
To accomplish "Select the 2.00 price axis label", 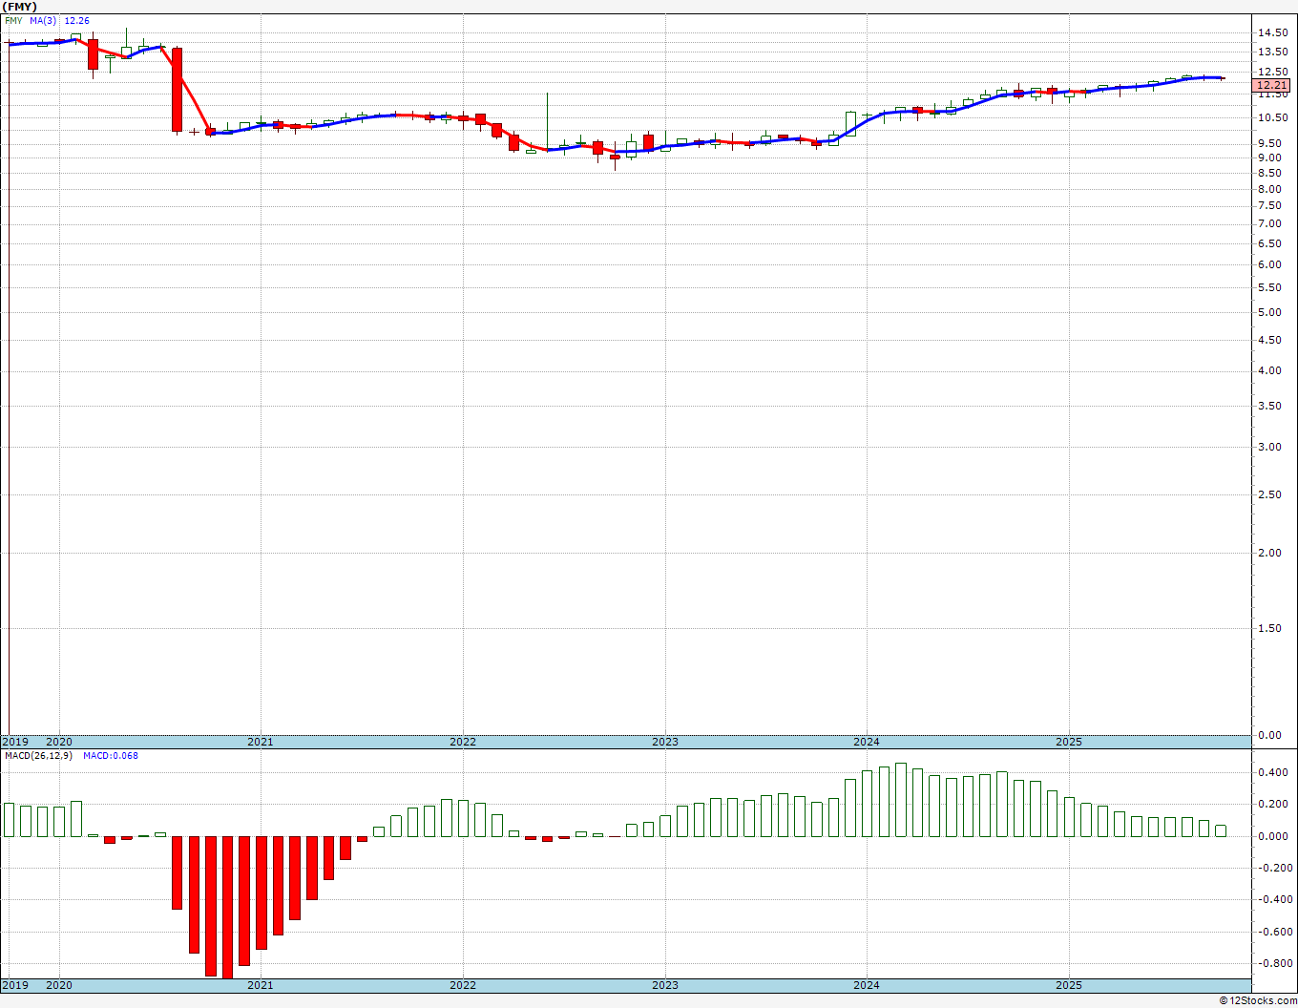I will (x=1271, y=554).
